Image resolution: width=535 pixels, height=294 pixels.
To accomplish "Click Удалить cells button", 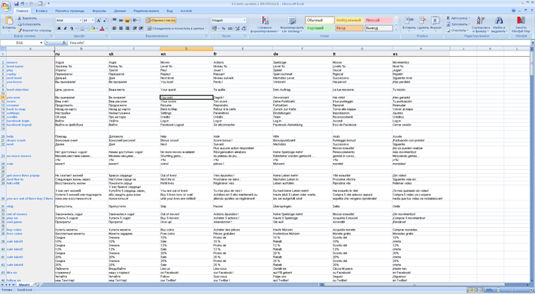I will (423, 23).
